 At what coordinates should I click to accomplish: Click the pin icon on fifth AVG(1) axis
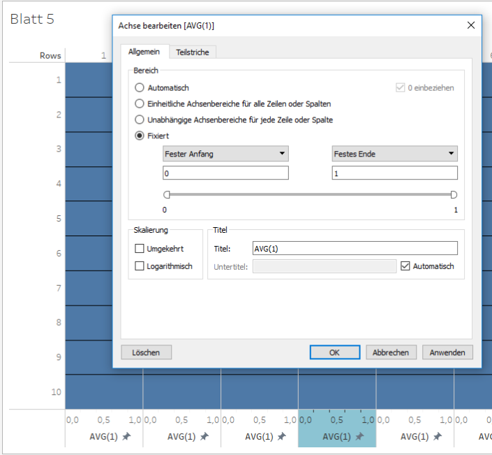click(x=438, y=436)
